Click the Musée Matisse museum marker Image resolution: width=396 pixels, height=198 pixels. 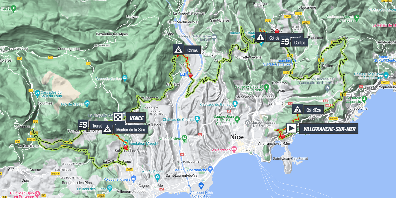[x=248, y=122]
